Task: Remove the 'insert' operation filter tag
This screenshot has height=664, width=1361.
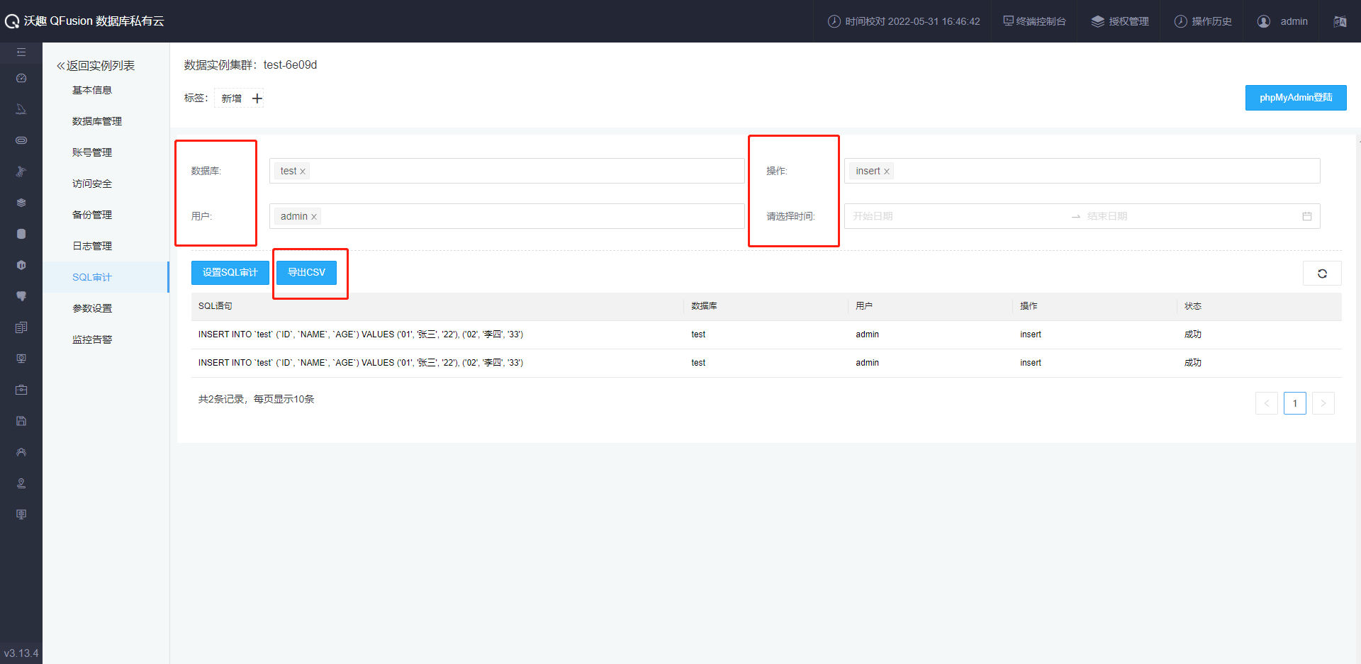Action: [886, 171]
